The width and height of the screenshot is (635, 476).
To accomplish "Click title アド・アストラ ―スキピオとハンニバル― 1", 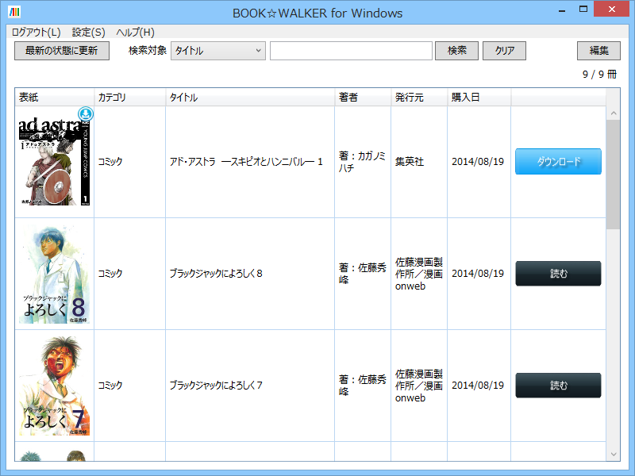I will coord(246,162).
